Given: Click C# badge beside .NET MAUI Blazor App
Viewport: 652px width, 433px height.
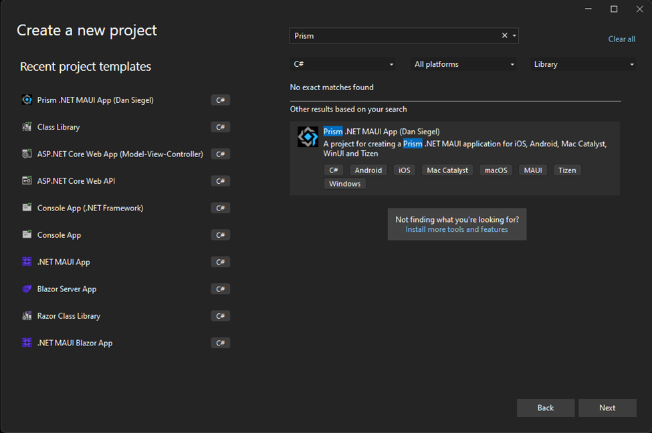Looking at the screenshot, I should pos(221,343).
